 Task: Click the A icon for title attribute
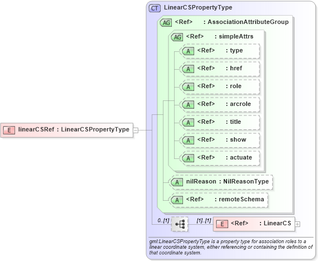[188, 123]
